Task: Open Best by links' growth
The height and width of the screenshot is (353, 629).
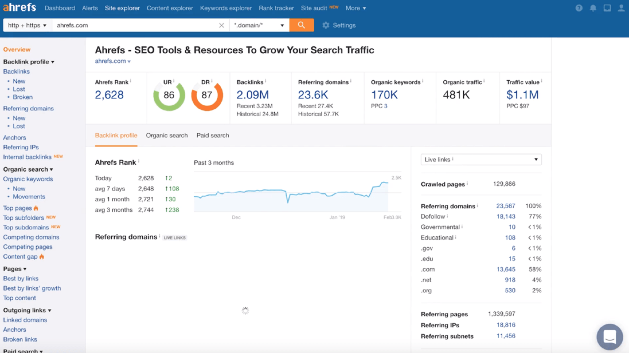Action: coord(32,288)
